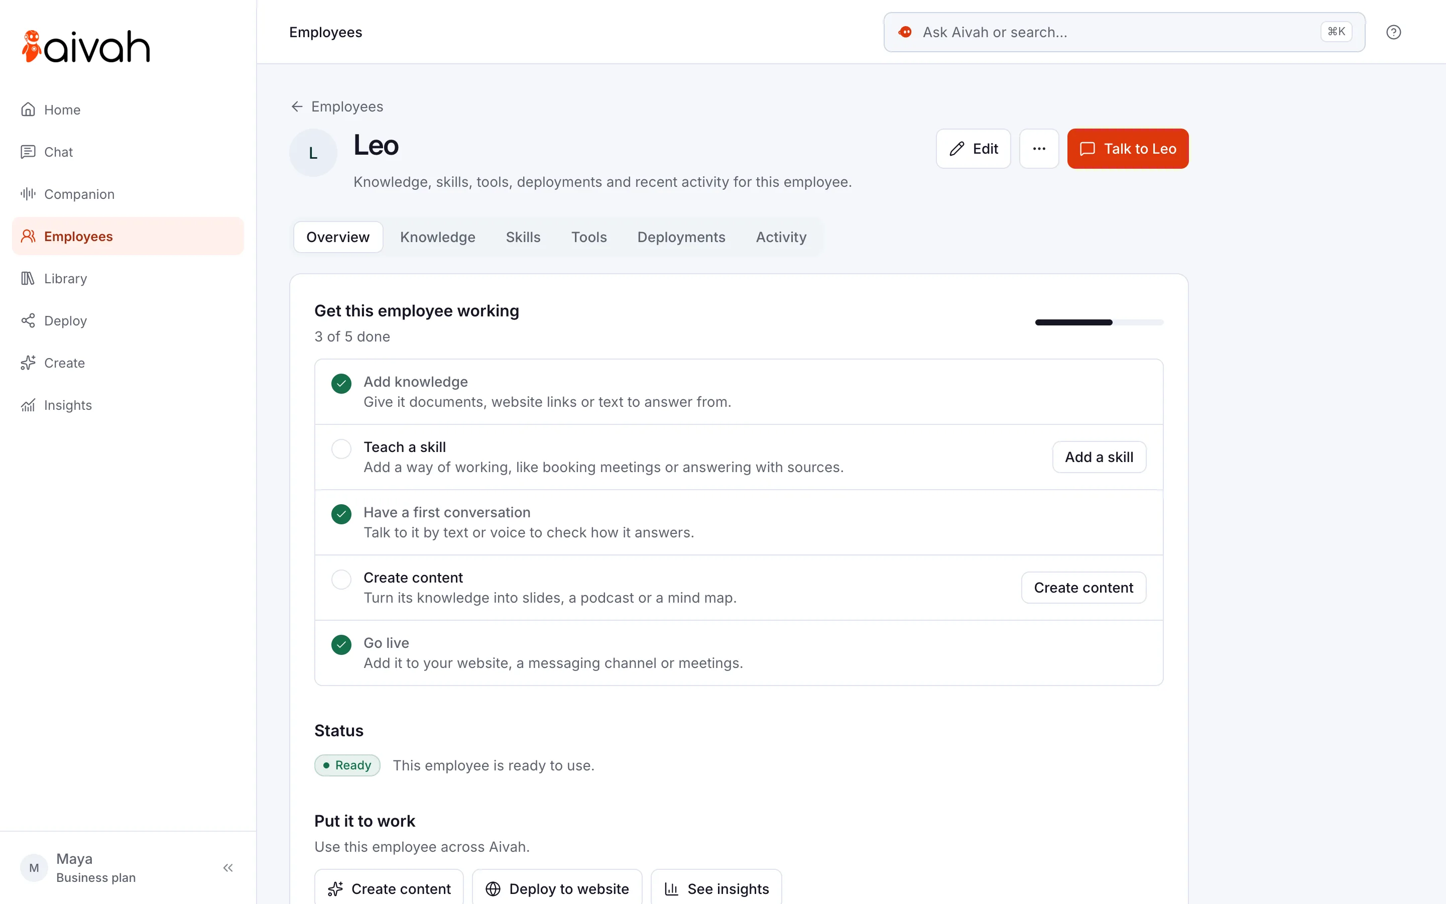Switch to the Skills tab
The width and height of the screenshot is (1446, 904).
tap(523, 238)
